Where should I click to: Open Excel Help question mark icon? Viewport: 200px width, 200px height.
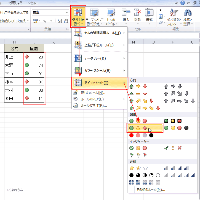[183, 3]
